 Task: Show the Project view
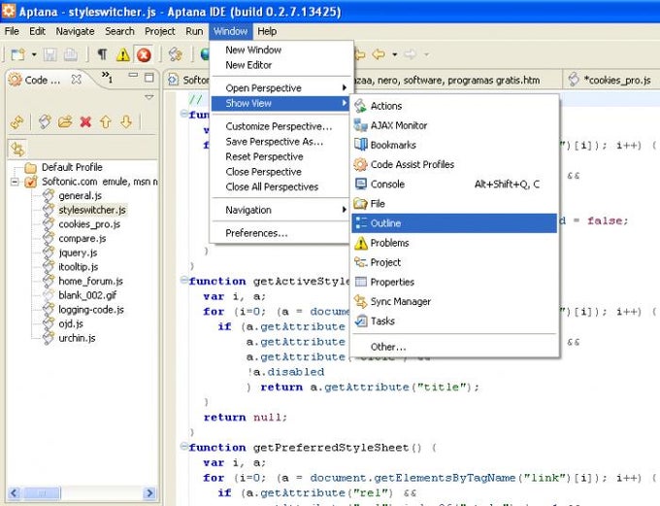tap(454, 262)
